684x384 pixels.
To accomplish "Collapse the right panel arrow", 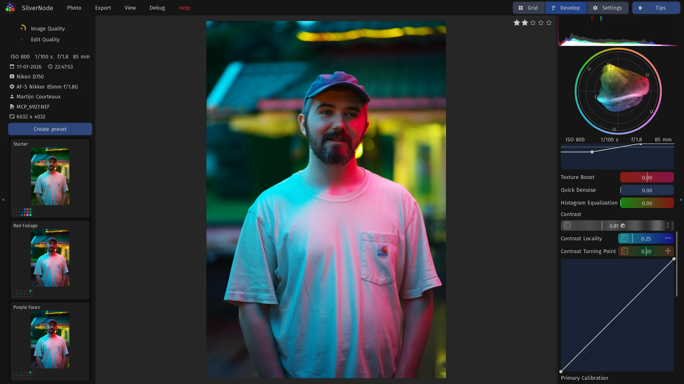I will 681,199.
